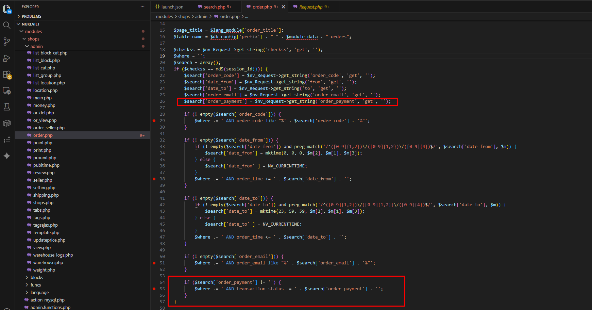592x310 pixels.
Task: Open the Explorer view in activity bar
Action: [7, 9]
